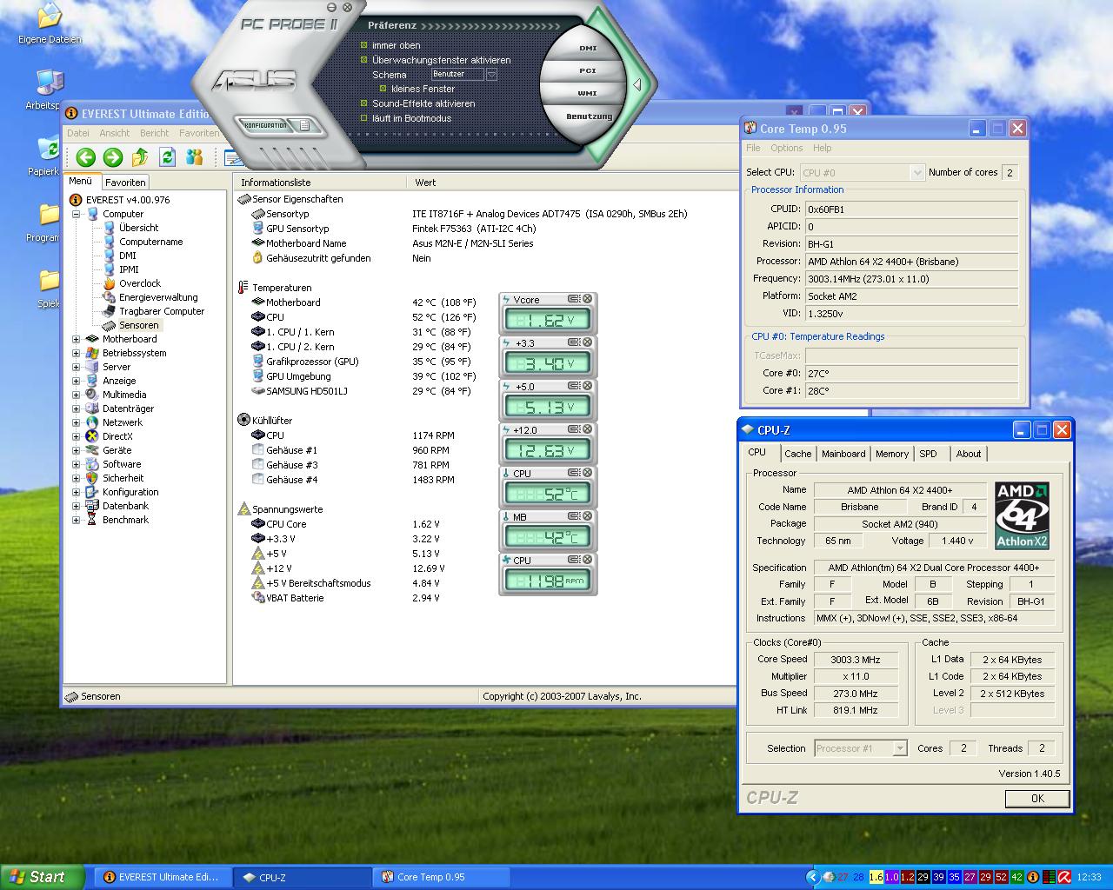Enable the 'läuft im Bootmodus' checkbox
Screen dimensions: 1113x890
tap(364, 118)
